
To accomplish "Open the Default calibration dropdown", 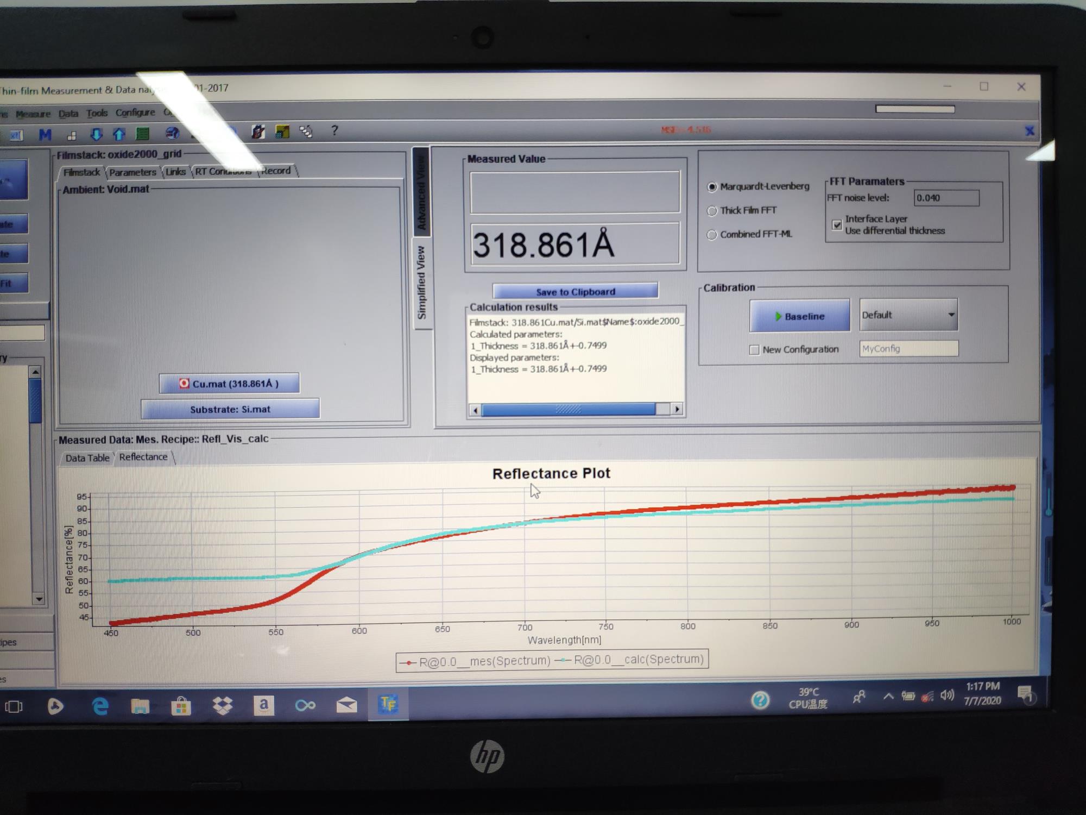I will click(x=908, y=315).
